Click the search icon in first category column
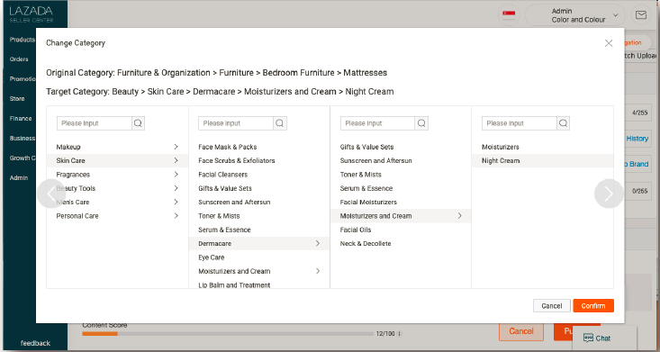This screenshot has height=352, width=660. coord(138,123)
